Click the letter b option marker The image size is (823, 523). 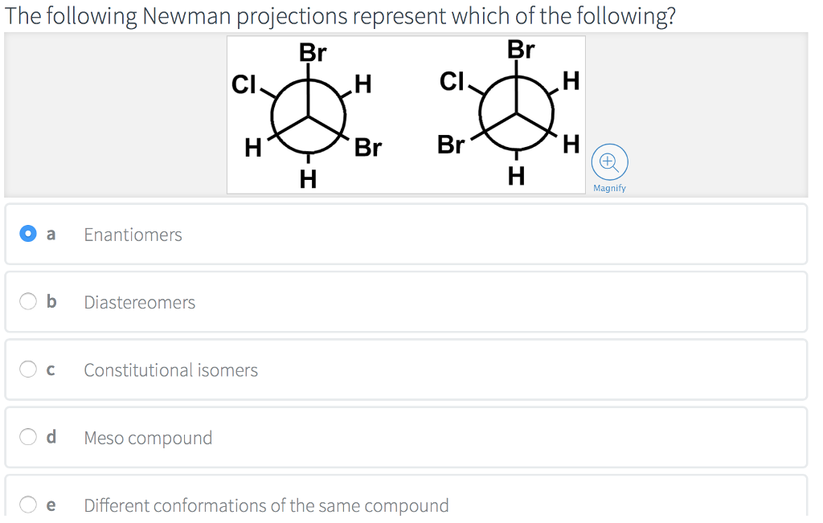point(51,301)
